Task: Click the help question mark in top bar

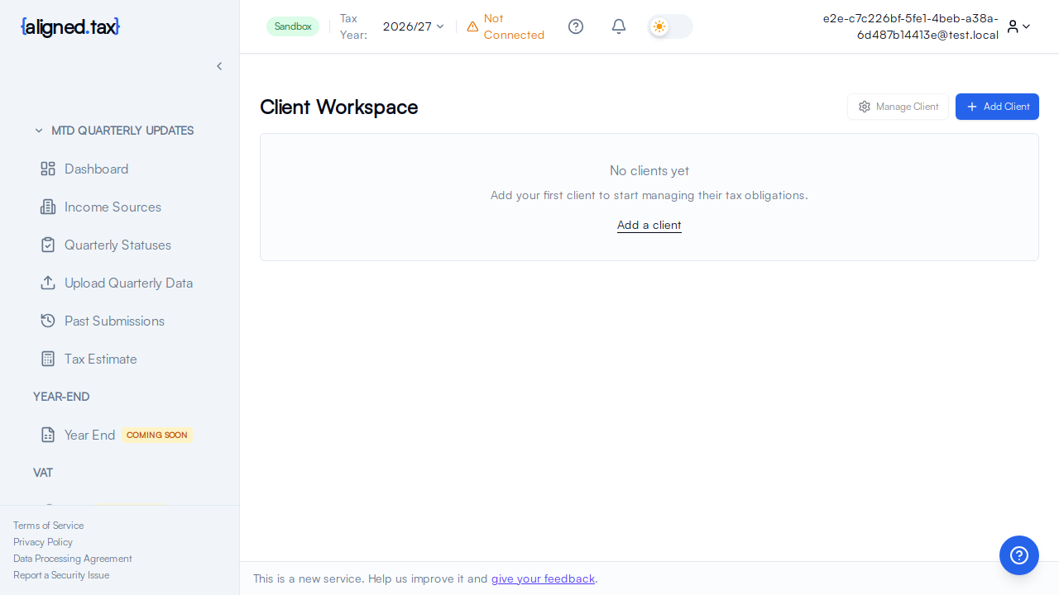Action: point(576,26)
